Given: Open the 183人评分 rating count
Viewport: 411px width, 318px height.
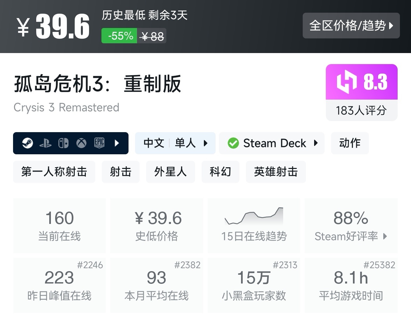Looking at the screenshot, I should (361, 111).
